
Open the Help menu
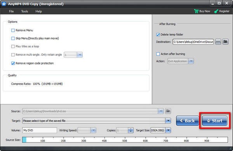tap(38, 11)
